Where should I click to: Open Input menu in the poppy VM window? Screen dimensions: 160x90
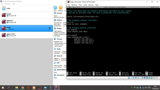pyautogui.click(x=85, y=5)
